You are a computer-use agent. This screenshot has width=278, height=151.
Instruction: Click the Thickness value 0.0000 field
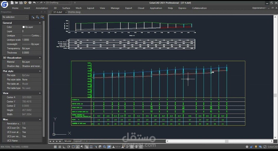(x=32, y=53)
